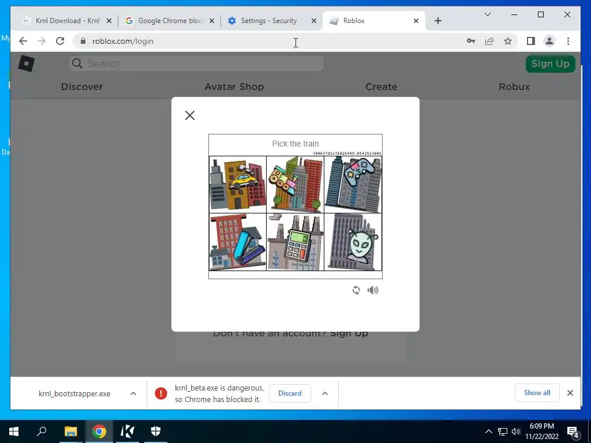Share this page icon
The width and height of the screenshot is (591, 443).
coord(489,41)
